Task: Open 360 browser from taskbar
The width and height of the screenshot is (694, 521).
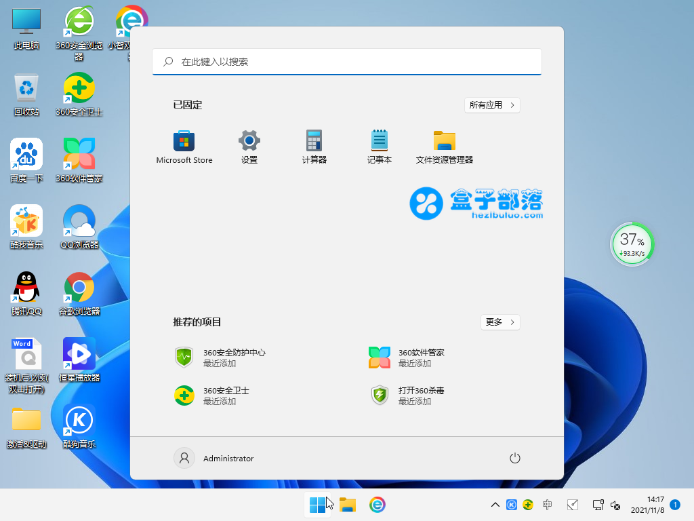Action: (x=377, y=505)
